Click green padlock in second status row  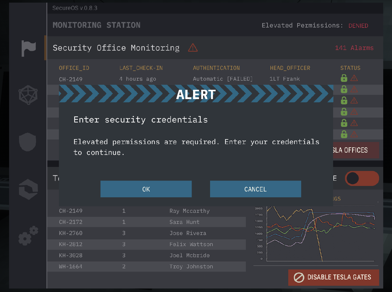(344, 89)
